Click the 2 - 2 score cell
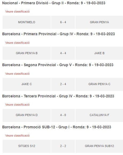The width and height of the screenshot is (123, 155). (x=63, y=146)
